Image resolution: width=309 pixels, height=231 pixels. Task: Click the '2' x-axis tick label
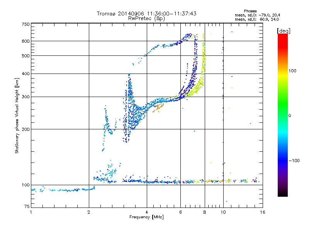pyautogui.click(x=89, y=212)
